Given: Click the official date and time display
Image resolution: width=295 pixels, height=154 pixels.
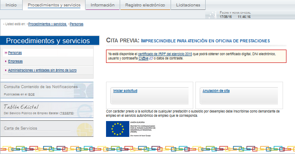Looking at the screenshot, I should click(x=235, y=15).
